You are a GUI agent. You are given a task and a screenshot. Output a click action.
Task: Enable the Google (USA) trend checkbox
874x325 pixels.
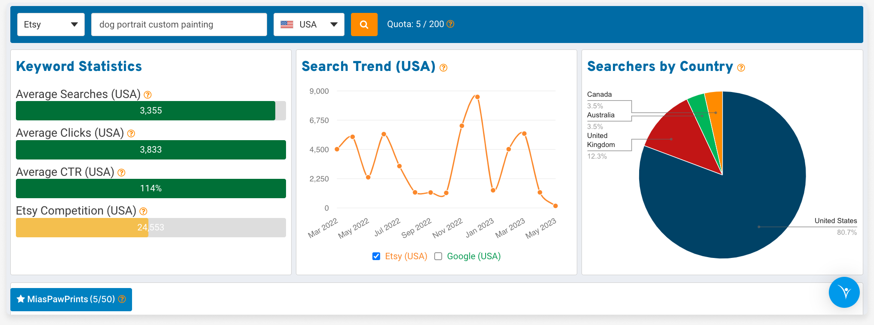tap(438, 256)
